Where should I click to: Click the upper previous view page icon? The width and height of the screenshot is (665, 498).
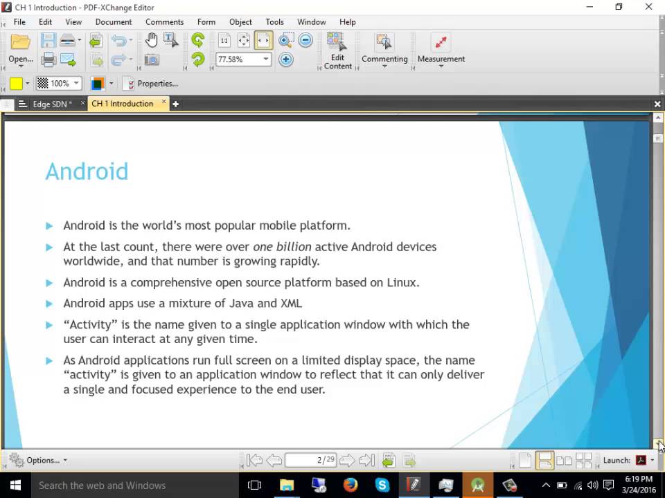pos(96,40)
